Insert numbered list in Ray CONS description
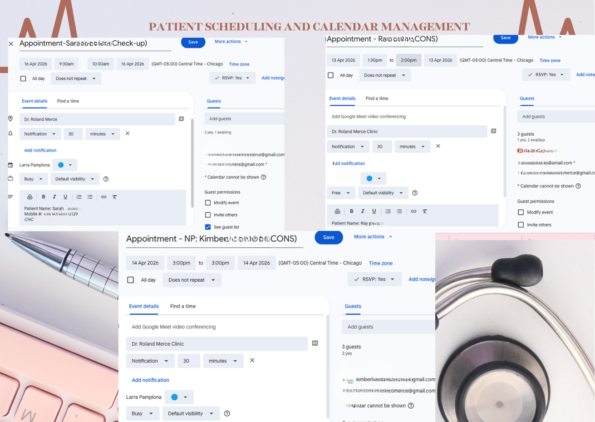The image size is (595, 422). [388, 211]
